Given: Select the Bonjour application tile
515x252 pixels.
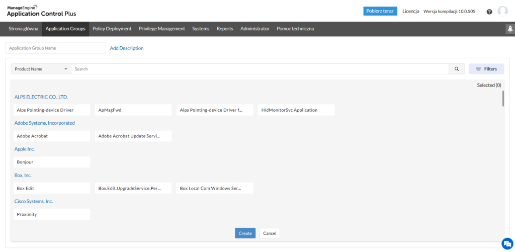Looking at the screenshot, I should point(52,162).
